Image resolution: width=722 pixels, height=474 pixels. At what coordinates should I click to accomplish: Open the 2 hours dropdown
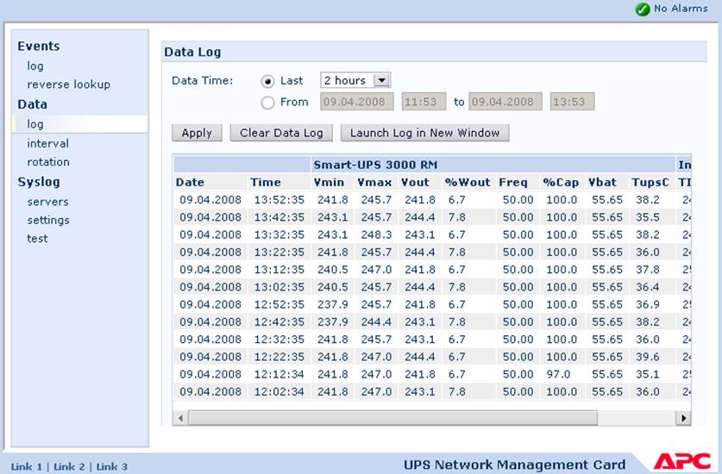pyautogui.click(x=356, y=80)
